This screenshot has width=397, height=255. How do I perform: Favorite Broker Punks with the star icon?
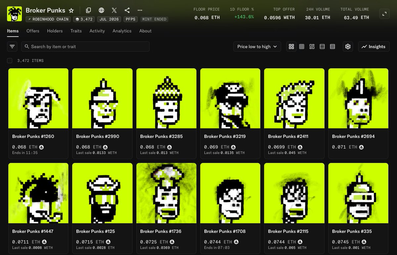point(71,11)
